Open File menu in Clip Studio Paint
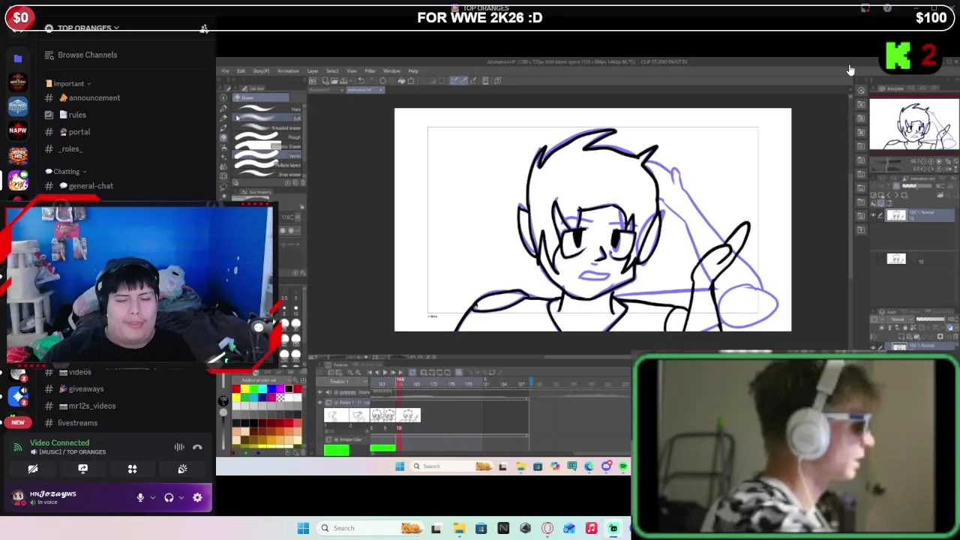Screen dimensions: 960x540 pyautogui.click(x=225, y=71)
